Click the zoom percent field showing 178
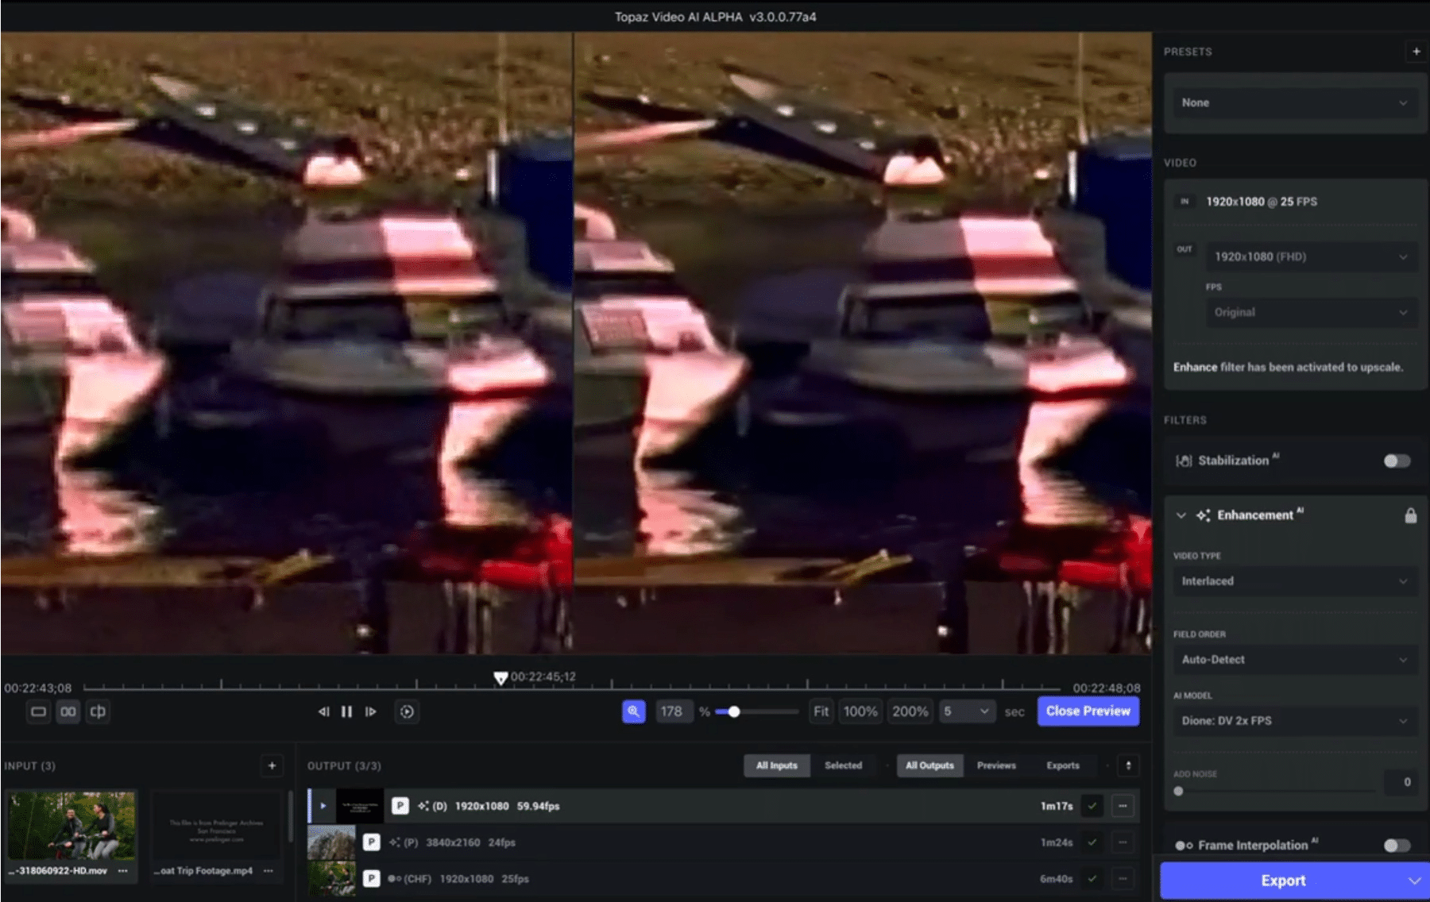The width and height of the screenshot is (1430, 902). [x=674, y=711]
